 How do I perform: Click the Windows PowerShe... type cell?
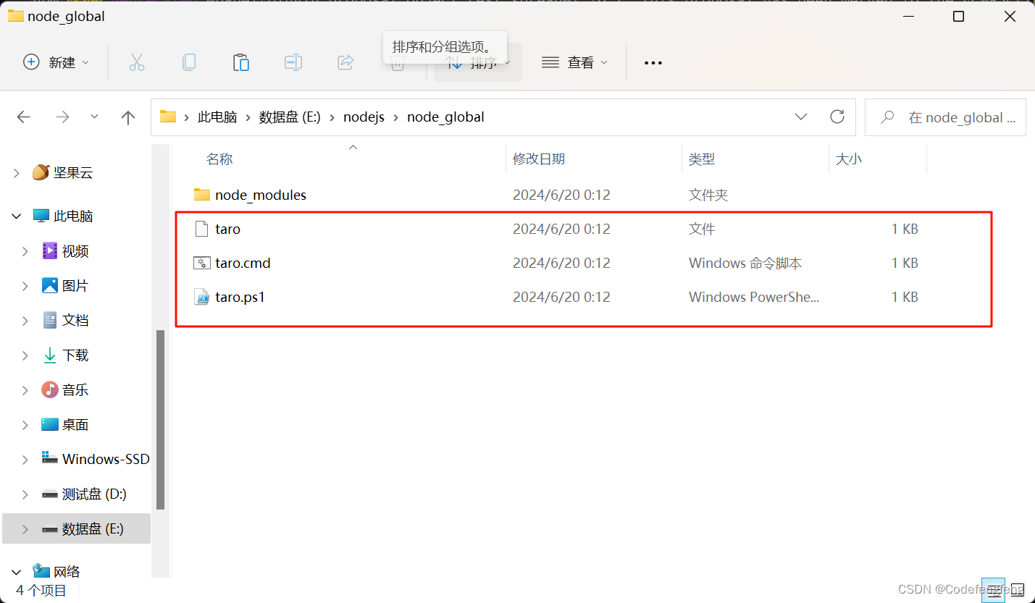pyautogui.click(x=754, y=298)
